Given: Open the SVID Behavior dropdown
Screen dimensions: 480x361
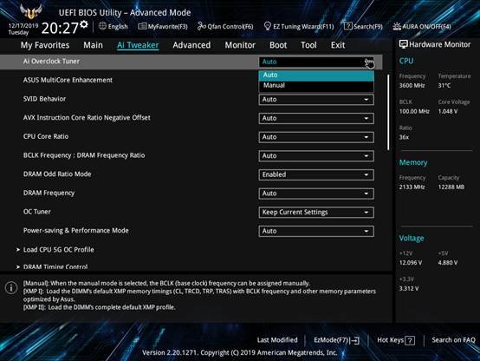Looking at the screenshot, I should pos(316,100).
